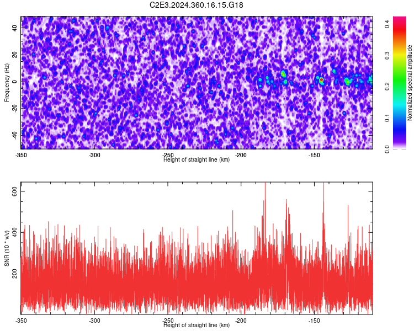Click the -200 tick under the spectrogram
This screenshot has width=414, height=331.
pos(241,155)
